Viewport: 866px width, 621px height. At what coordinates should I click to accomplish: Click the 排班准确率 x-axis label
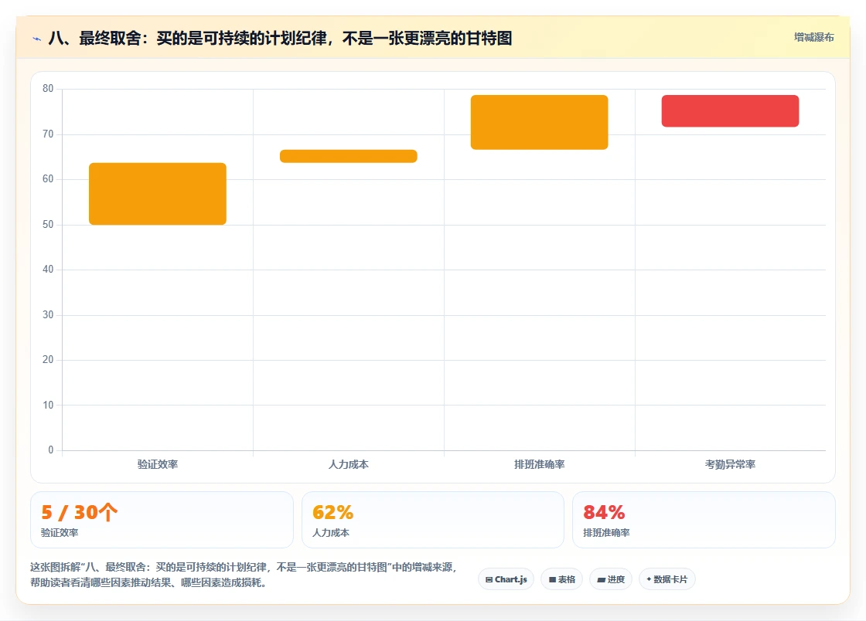539,464
